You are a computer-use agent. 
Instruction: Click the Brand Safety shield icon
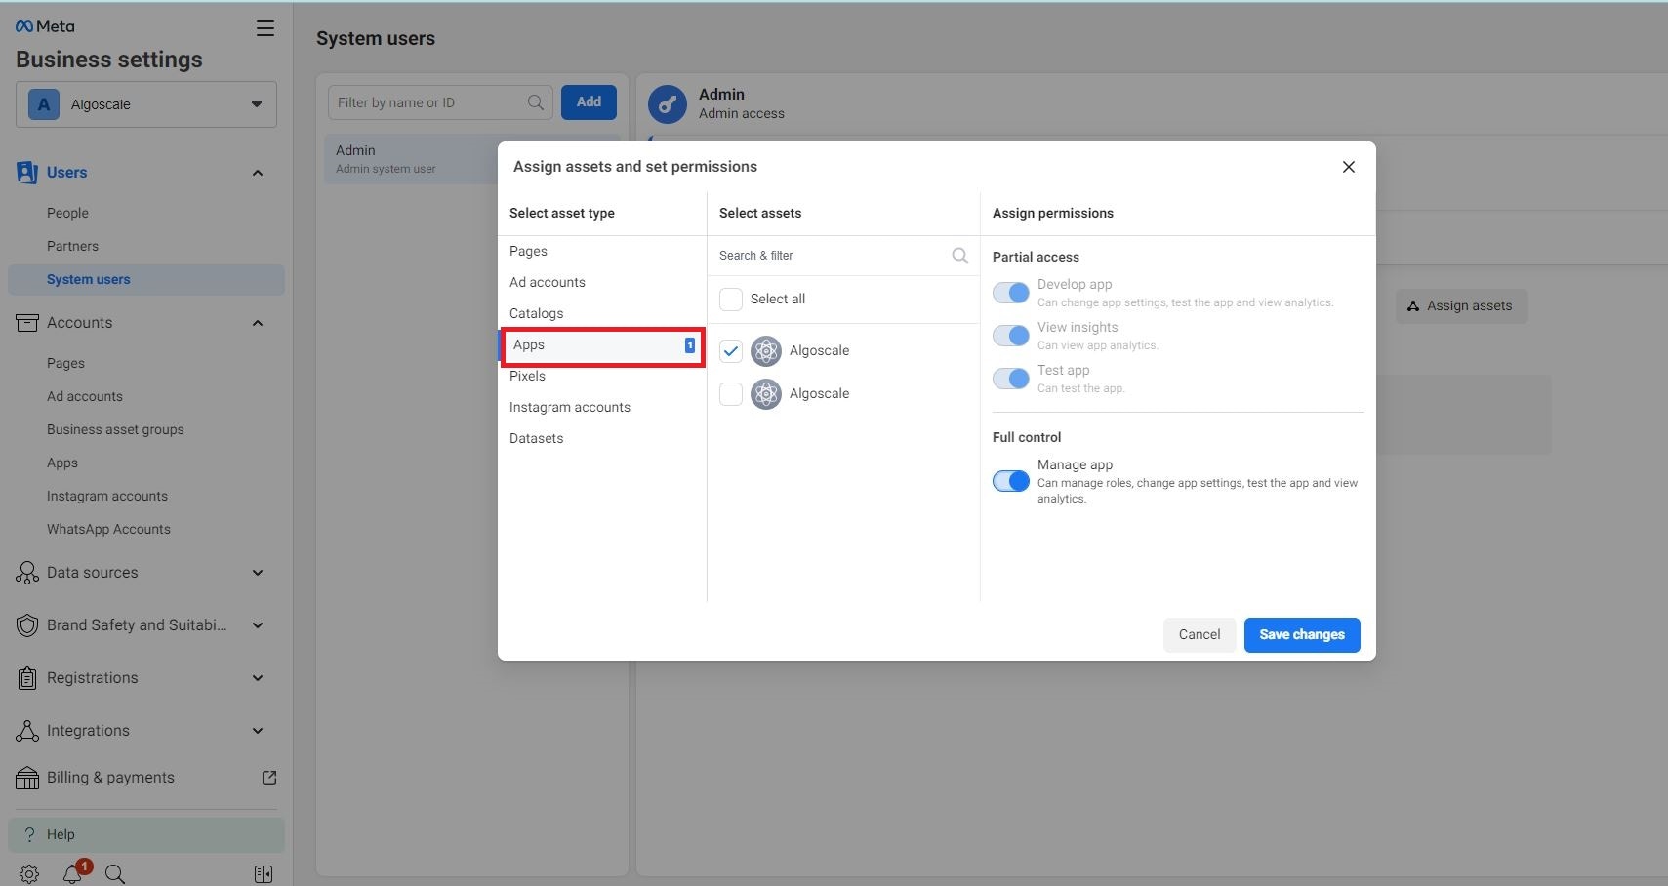(x=27, y=625)
